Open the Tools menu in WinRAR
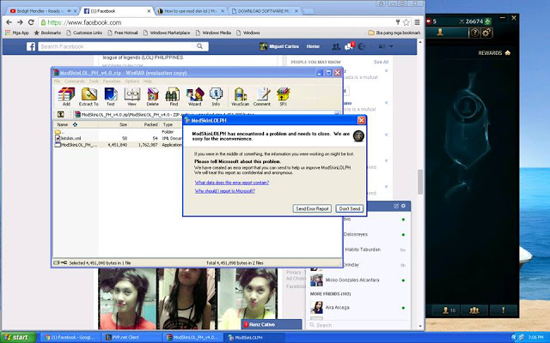 coord(94,81)
